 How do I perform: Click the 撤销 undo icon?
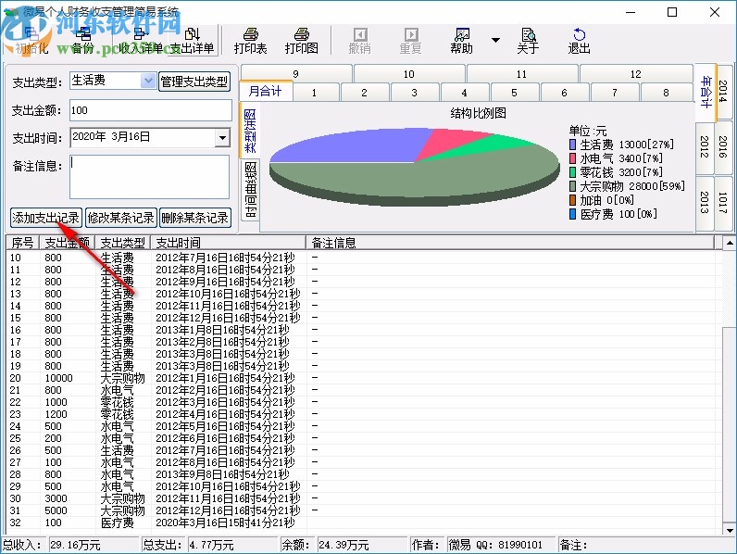pyautogui.click(x=359, y=40)
